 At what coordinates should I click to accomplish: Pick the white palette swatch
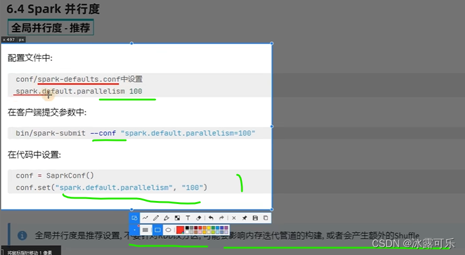pyautogui.click(x=187, y=232)
